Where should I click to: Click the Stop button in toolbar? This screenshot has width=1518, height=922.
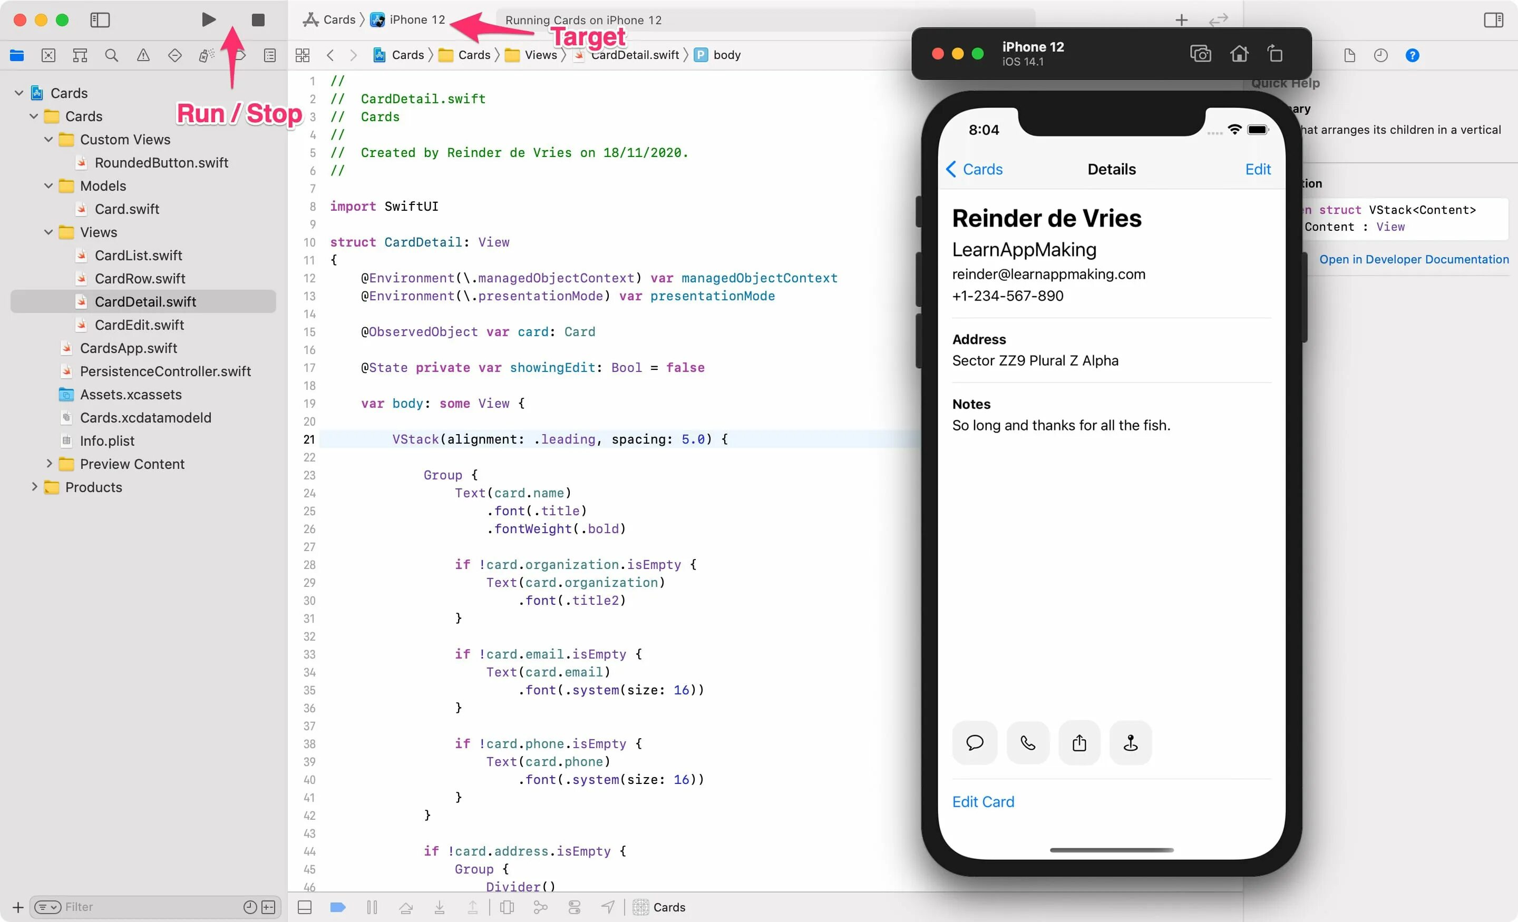(258, 19)
